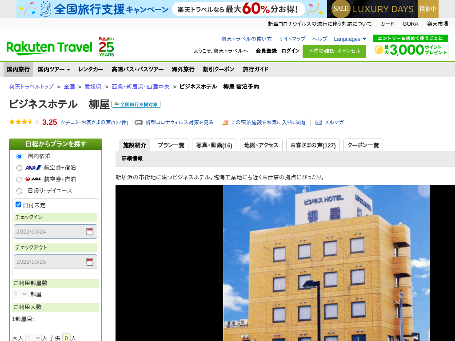
Task: Select 割引クーポン in the navigation bar
Action: (219, 69)
